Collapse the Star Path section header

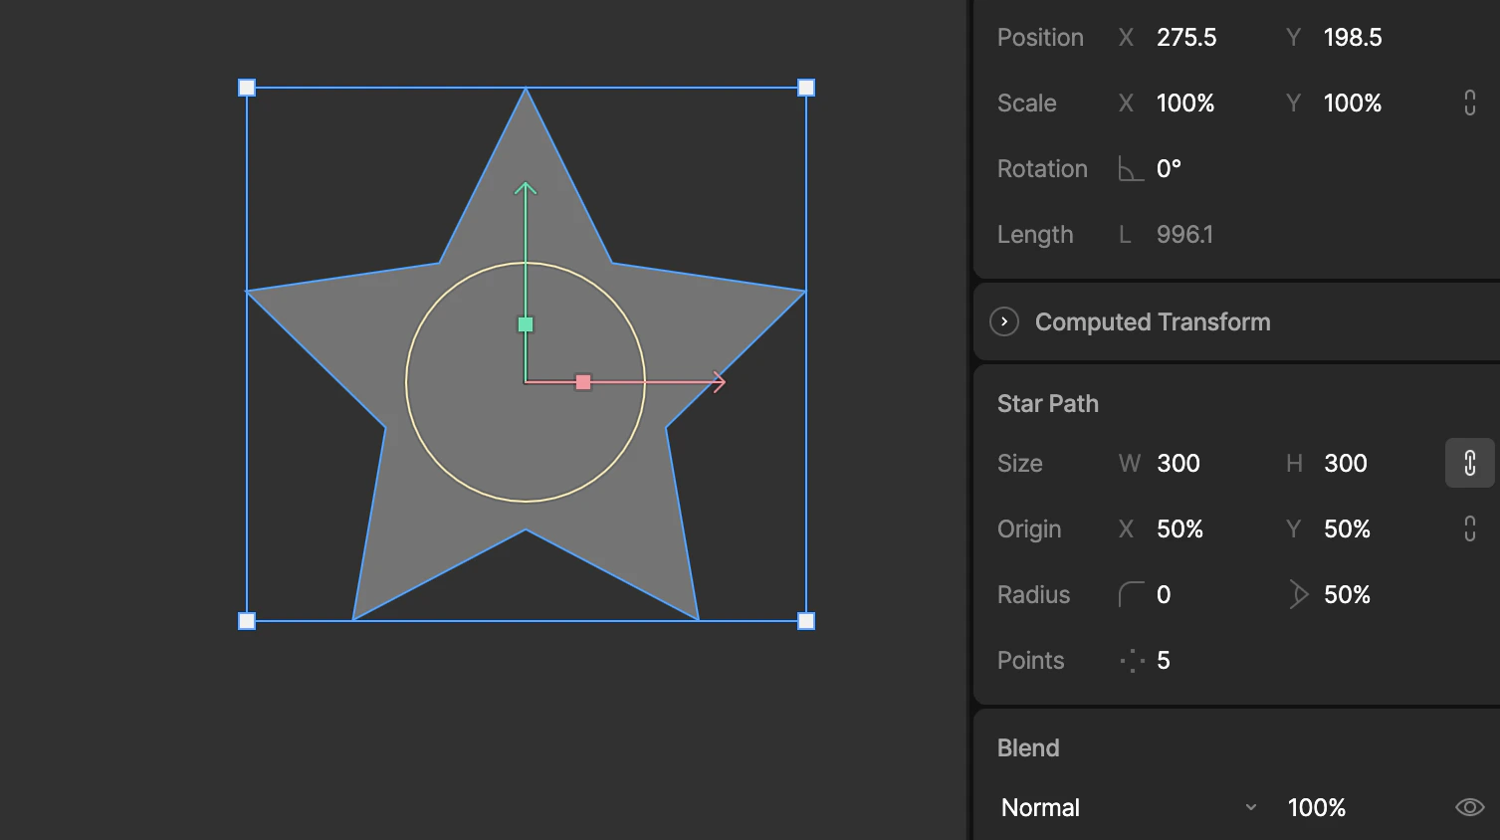[x=1047, y=403]
